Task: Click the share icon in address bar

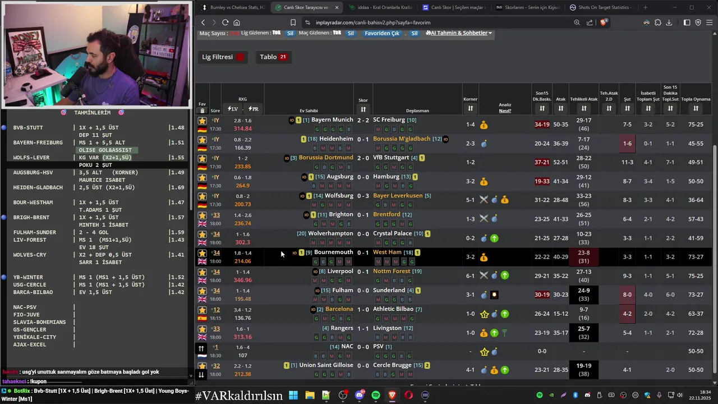Action: coord(590,22)
